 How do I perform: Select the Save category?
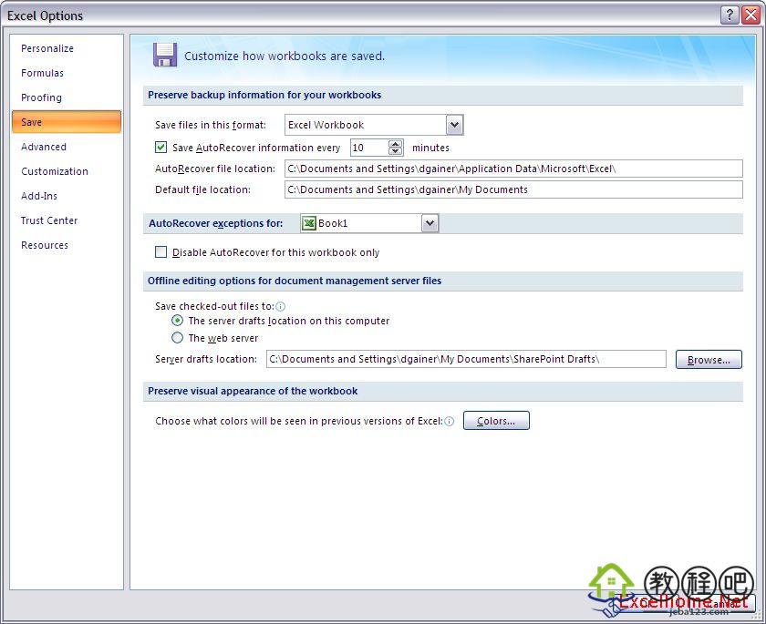[x=67, y=122]
